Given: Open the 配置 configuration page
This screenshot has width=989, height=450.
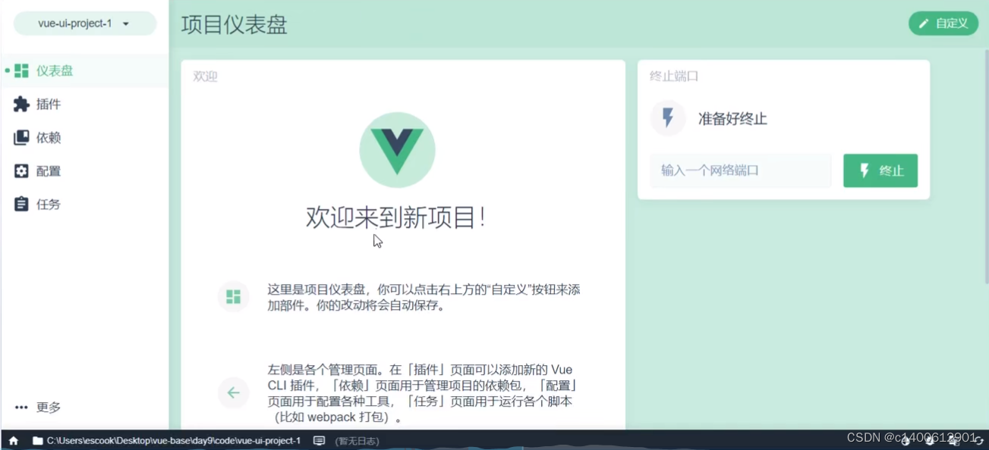Looking at the screenshot, I should tap(84, 171).
